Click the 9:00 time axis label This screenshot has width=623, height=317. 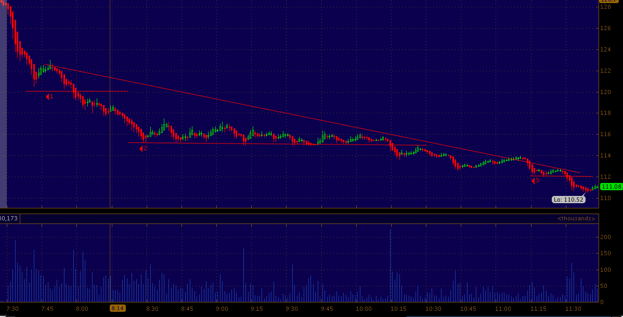(x=222, y=309)
